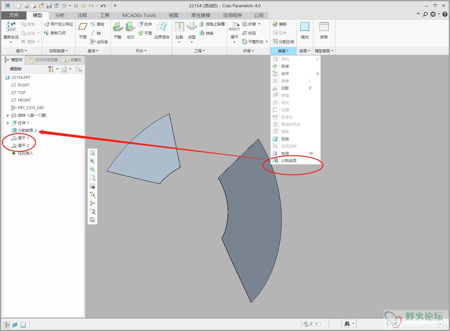Open the 曲面 group dropdown

[305, 51]
